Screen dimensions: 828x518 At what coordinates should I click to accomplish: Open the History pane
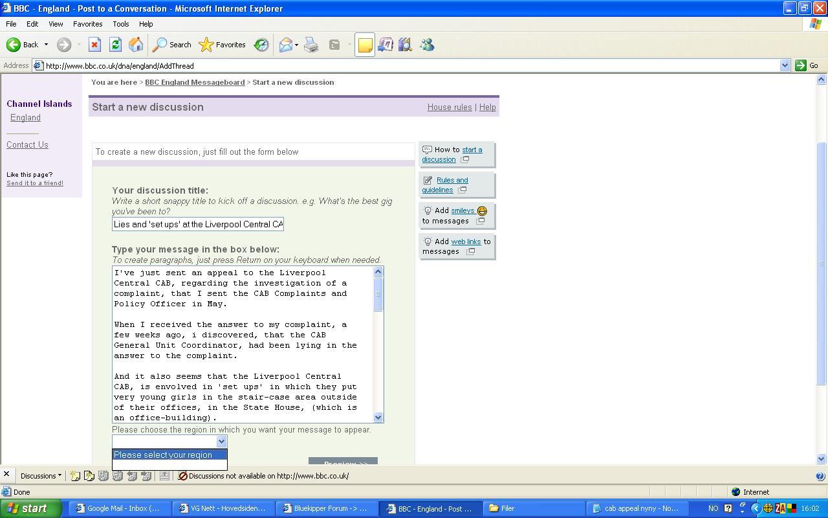point(261,45)
